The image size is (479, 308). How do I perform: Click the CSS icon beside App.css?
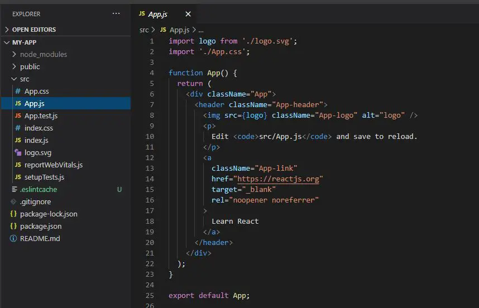(x=18, y=92)
